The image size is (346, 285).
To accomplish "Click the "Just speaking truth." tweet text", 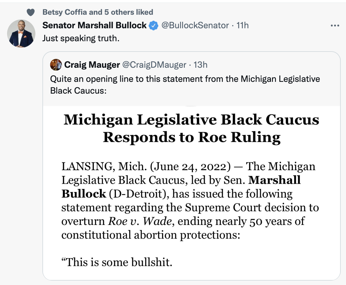I will 81,38.
